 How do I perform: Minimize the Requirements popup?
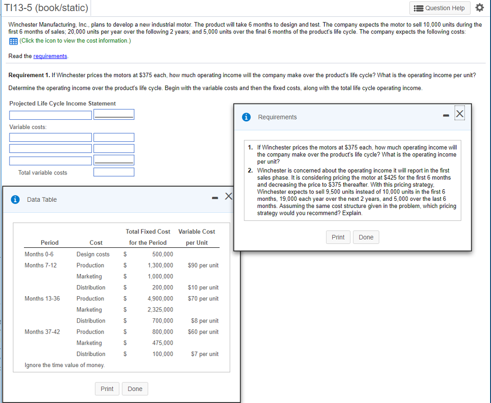(x=446, y=115)
